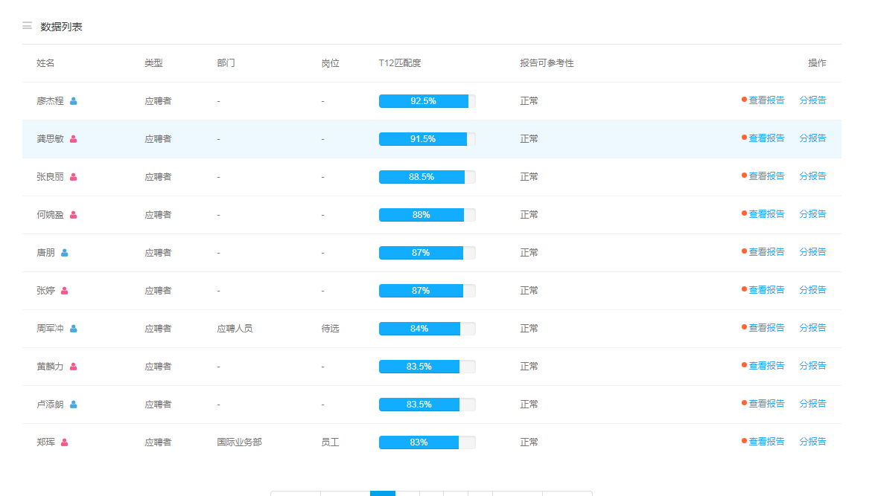The height and width of the screenshot is (496, 878).
Task: Click the 88.5% match progress bar
Action: (427, 177)
